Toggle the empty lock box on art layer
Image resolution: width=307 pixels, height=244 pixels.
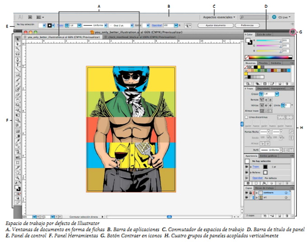point(250,198)
